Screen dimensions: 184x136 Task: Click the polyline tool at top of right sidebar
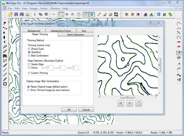[x=179, y=23]
